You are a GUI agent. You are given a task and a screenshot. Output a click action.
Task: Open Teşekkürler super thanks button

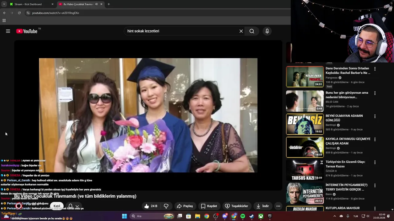[236, 206]
